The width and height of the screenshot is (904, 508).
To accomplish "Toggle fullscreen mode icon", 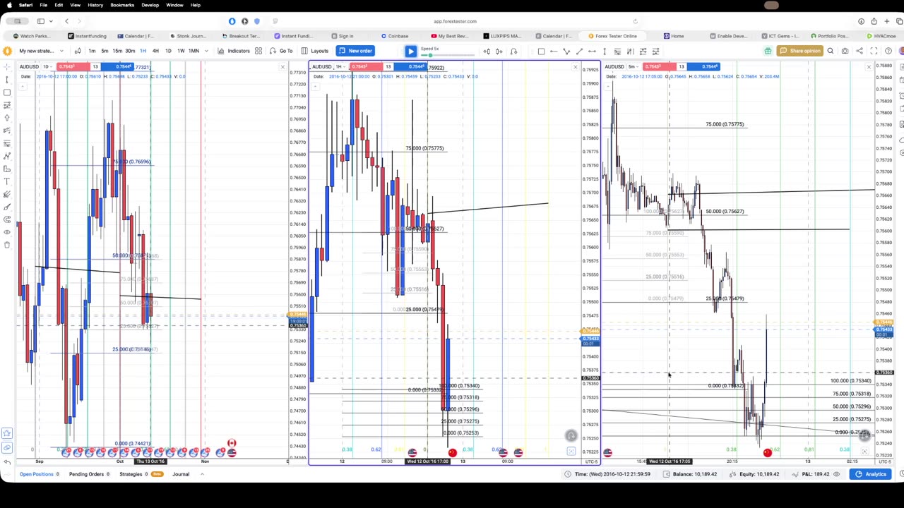I will click(874, 51).
